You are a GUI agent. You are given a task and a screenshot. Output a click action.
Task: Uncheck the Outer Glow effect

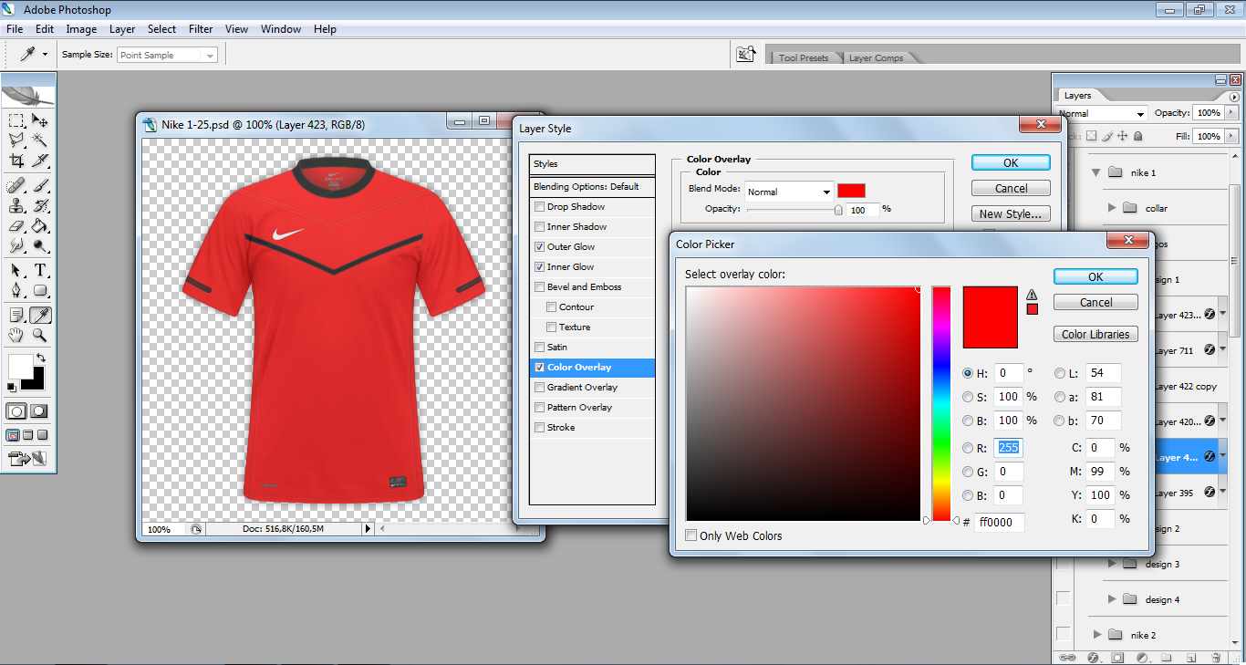[x=540, y=247]
